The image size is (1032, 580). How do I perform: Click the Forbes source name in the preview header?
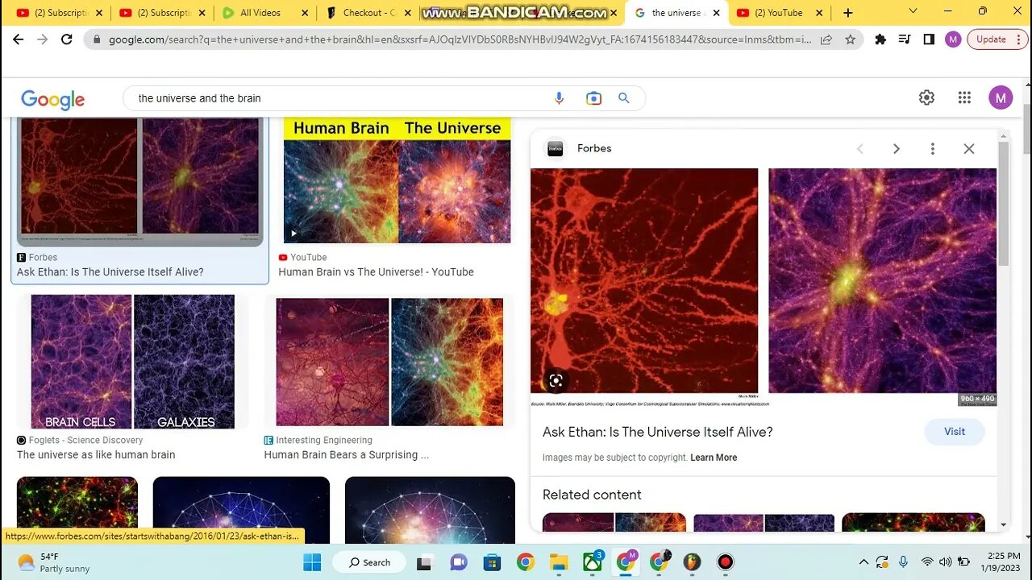[594, 148]
